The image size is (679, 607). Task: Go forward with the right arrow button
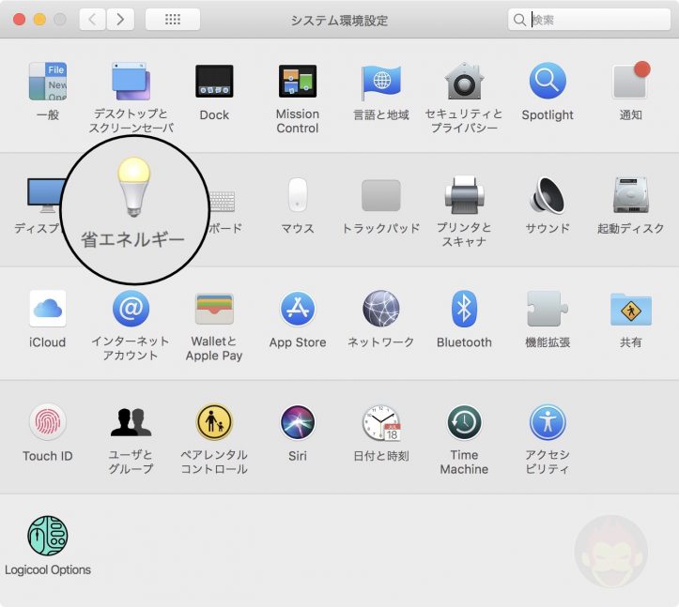[x=120, y=19]
